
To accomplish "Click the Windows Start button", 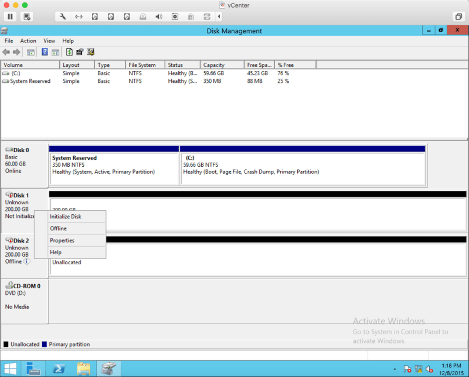I will (x=10, y=369).
